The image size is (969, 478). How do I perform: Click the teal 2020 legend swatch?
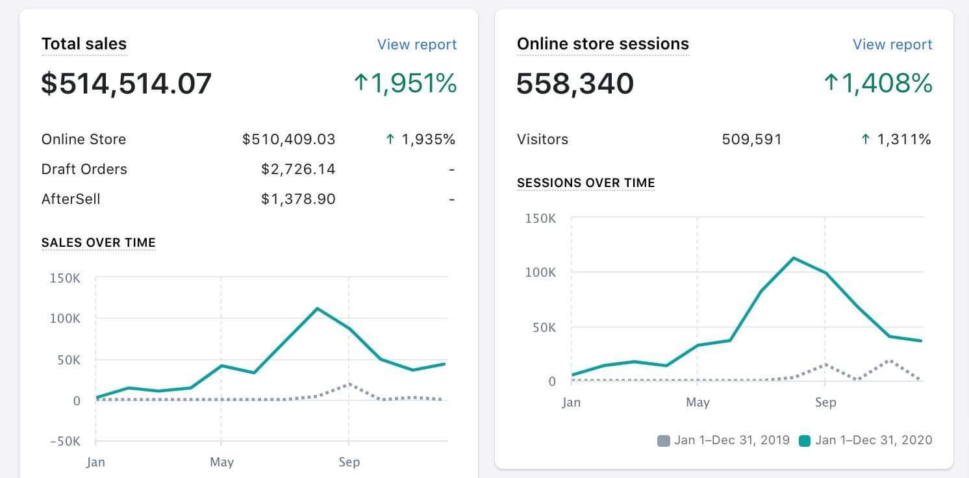pyautogui.click(x=804, y=440)
